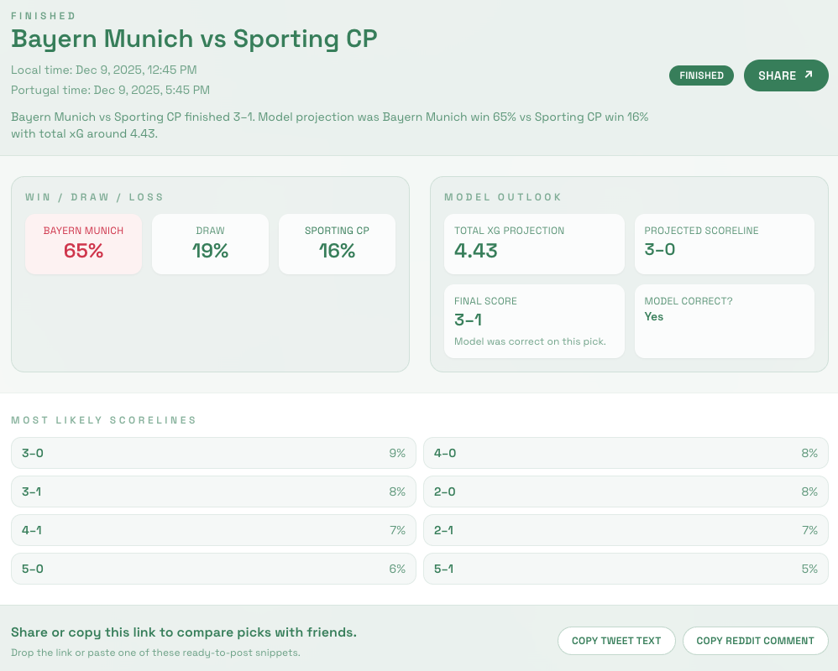Image resolution: width=838 pixels, height=671 pixels.
Task: Select the Draw 19% probability card
Action: click(210, 243)
